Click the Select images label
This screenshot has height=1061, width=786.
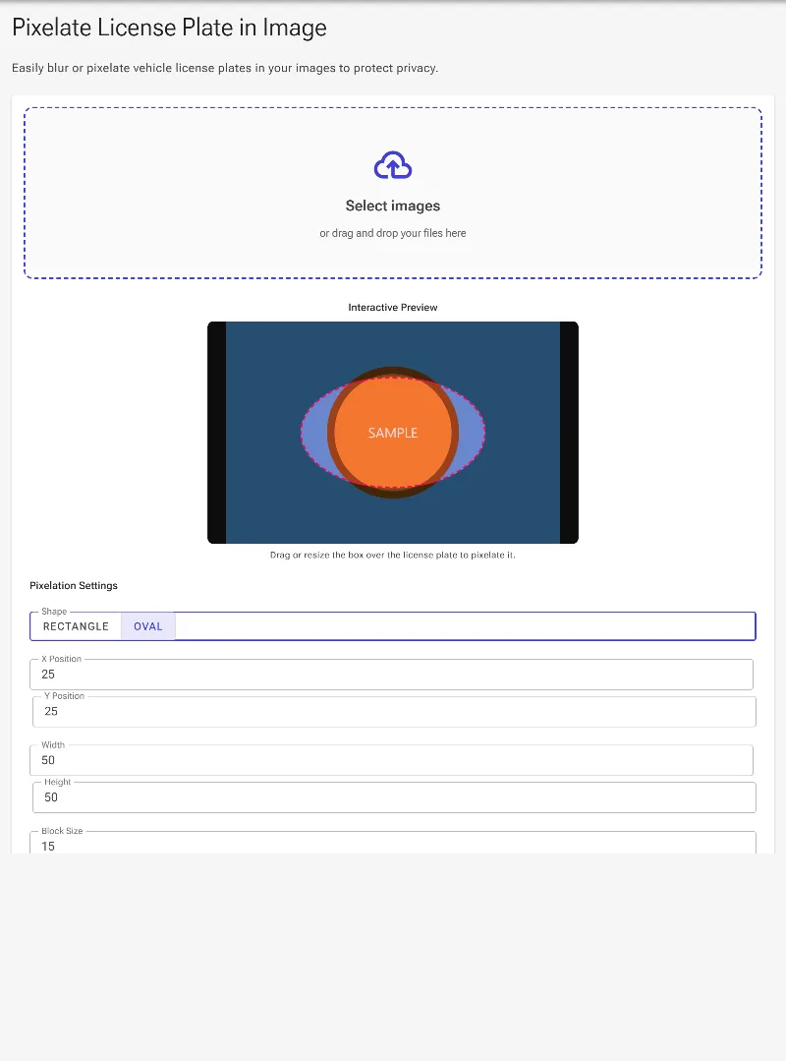click(x=393, y=206)
